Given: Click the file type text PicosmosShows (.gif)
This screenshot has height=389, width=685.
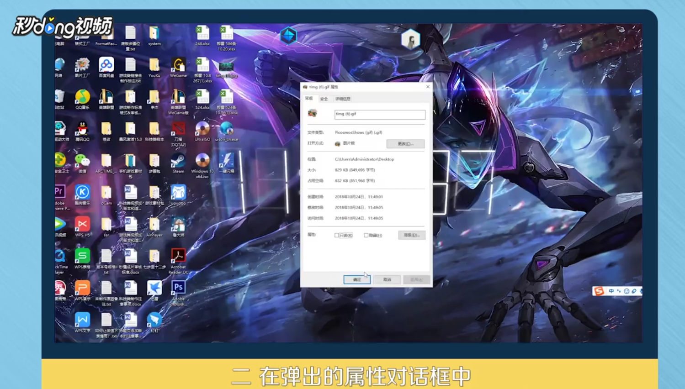Looking at the screenshot, I should point(358,132).
